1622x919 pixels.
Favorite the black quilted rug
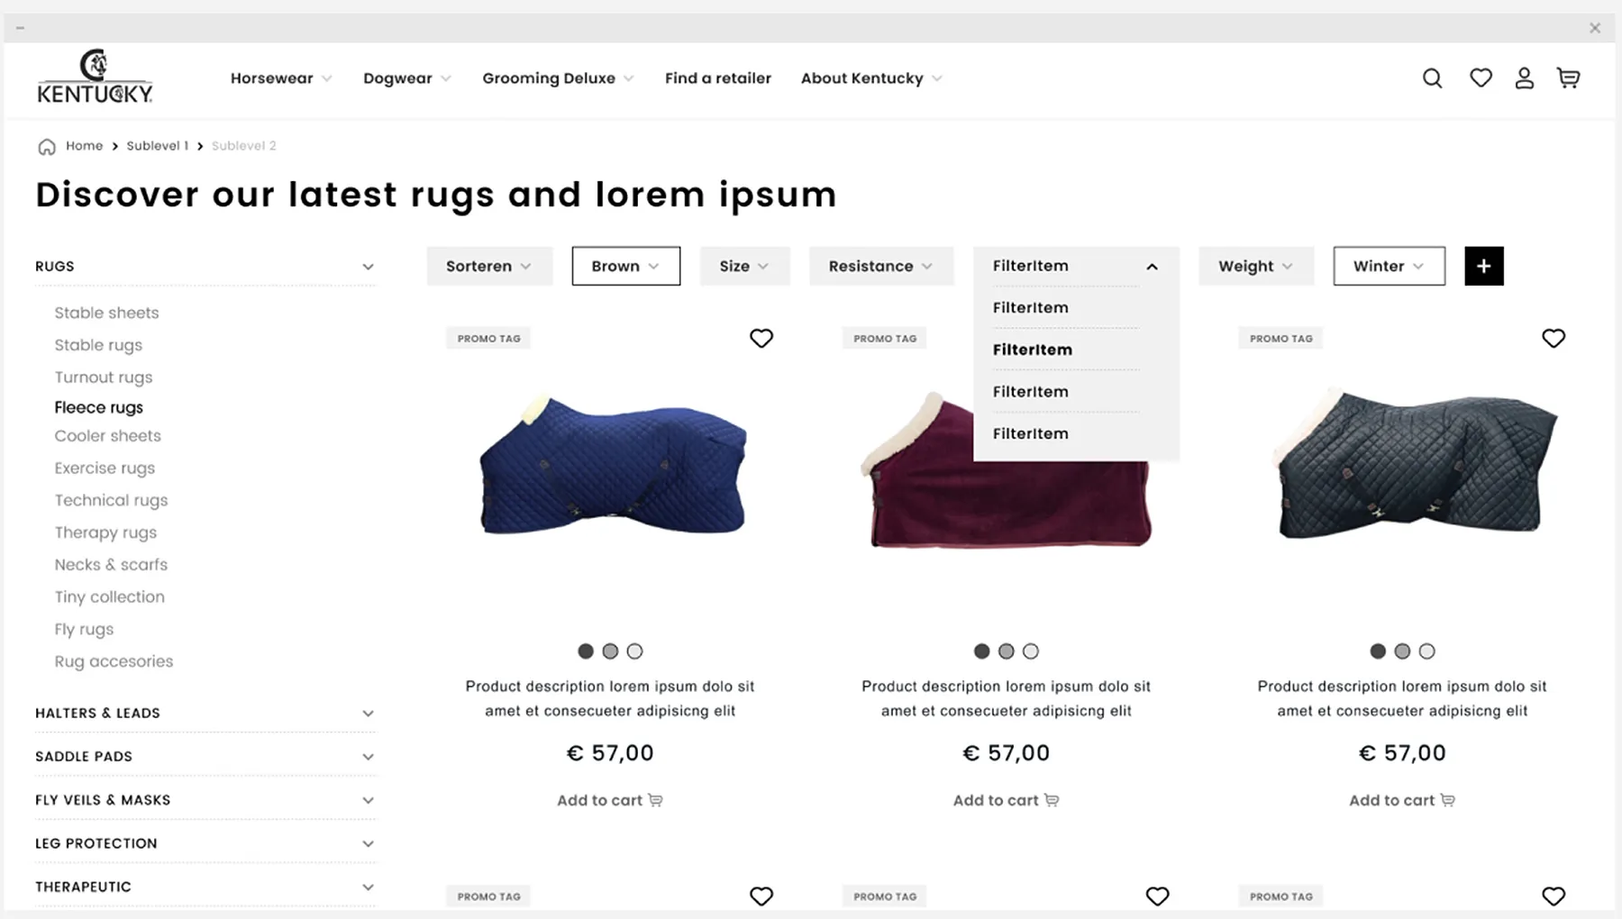1553,338
